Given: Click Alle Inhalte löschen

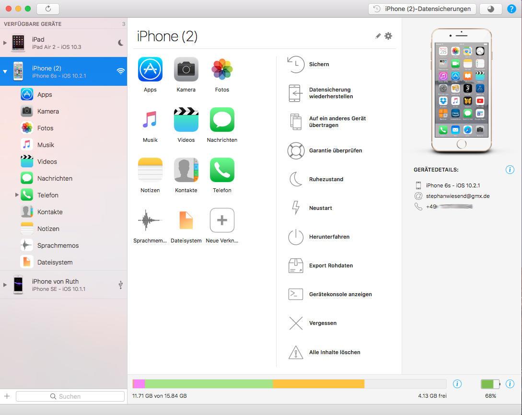Looking at the screenshot, I should pyautogui.click(x=324, y=352).
